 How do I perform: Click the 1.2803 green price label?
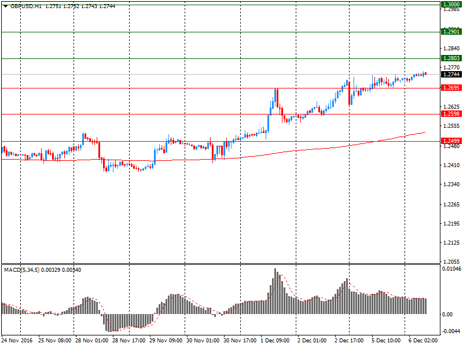[451, 58]
